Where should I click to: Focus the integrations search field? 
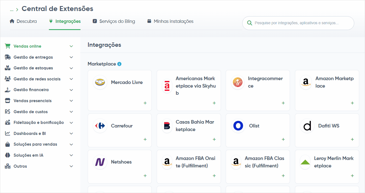(298, 23)
